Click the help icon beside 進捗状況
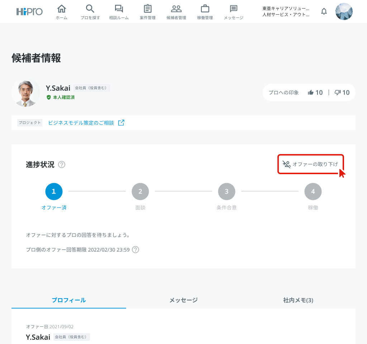Screen dimensions: 367x344 coord(62,164)
